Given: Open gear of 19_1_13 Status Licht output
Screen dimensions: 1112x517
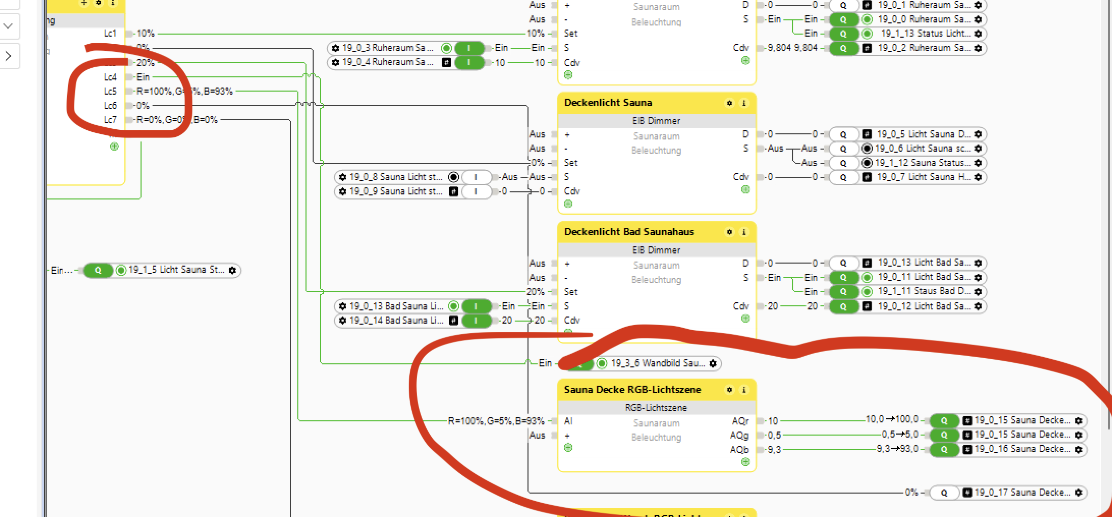Looking at the screenshot, I should pyautogui.click(x=978, y=34).
